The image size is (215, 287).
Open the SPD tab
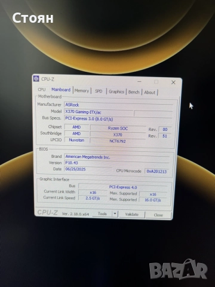99,91
